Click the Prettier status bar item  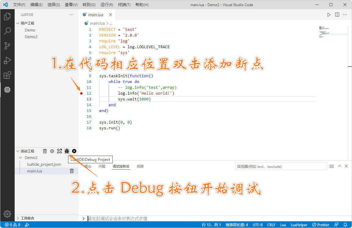(321, 225)
